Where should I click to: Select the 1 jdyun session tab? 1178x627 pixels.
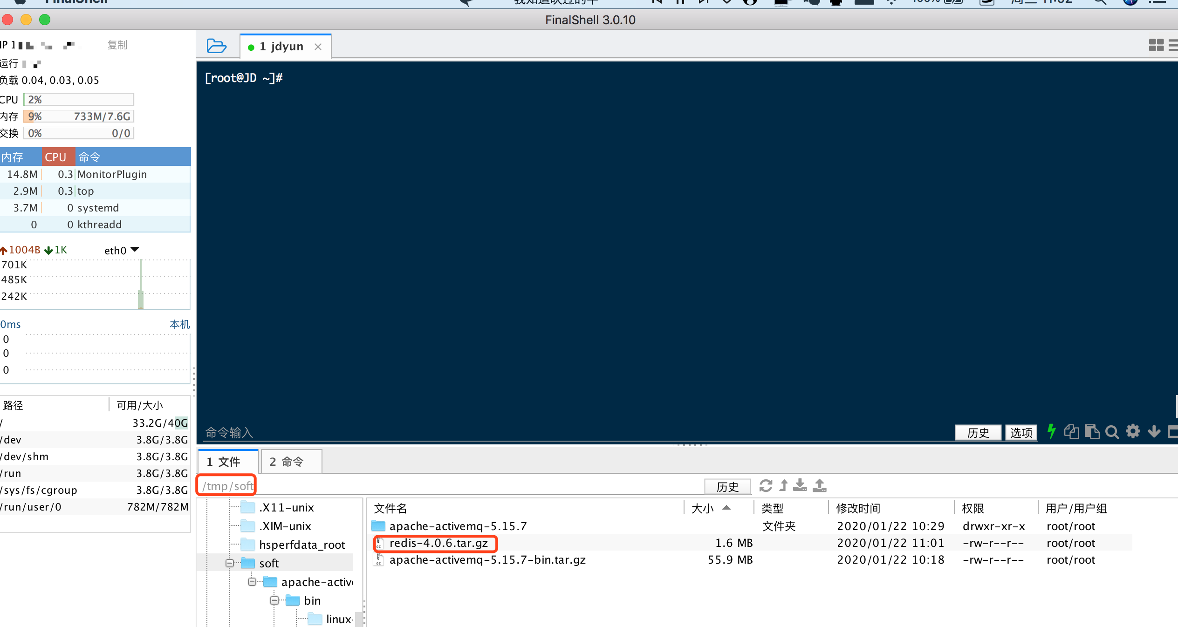click(x=281, y=47)
